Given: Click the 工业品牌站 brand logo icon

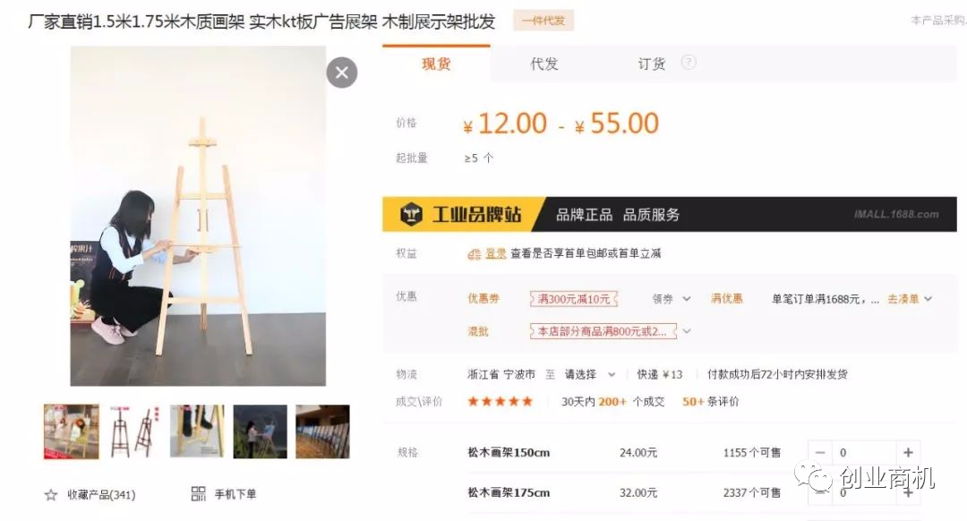Looking at the screenshot, I should 411,215.
